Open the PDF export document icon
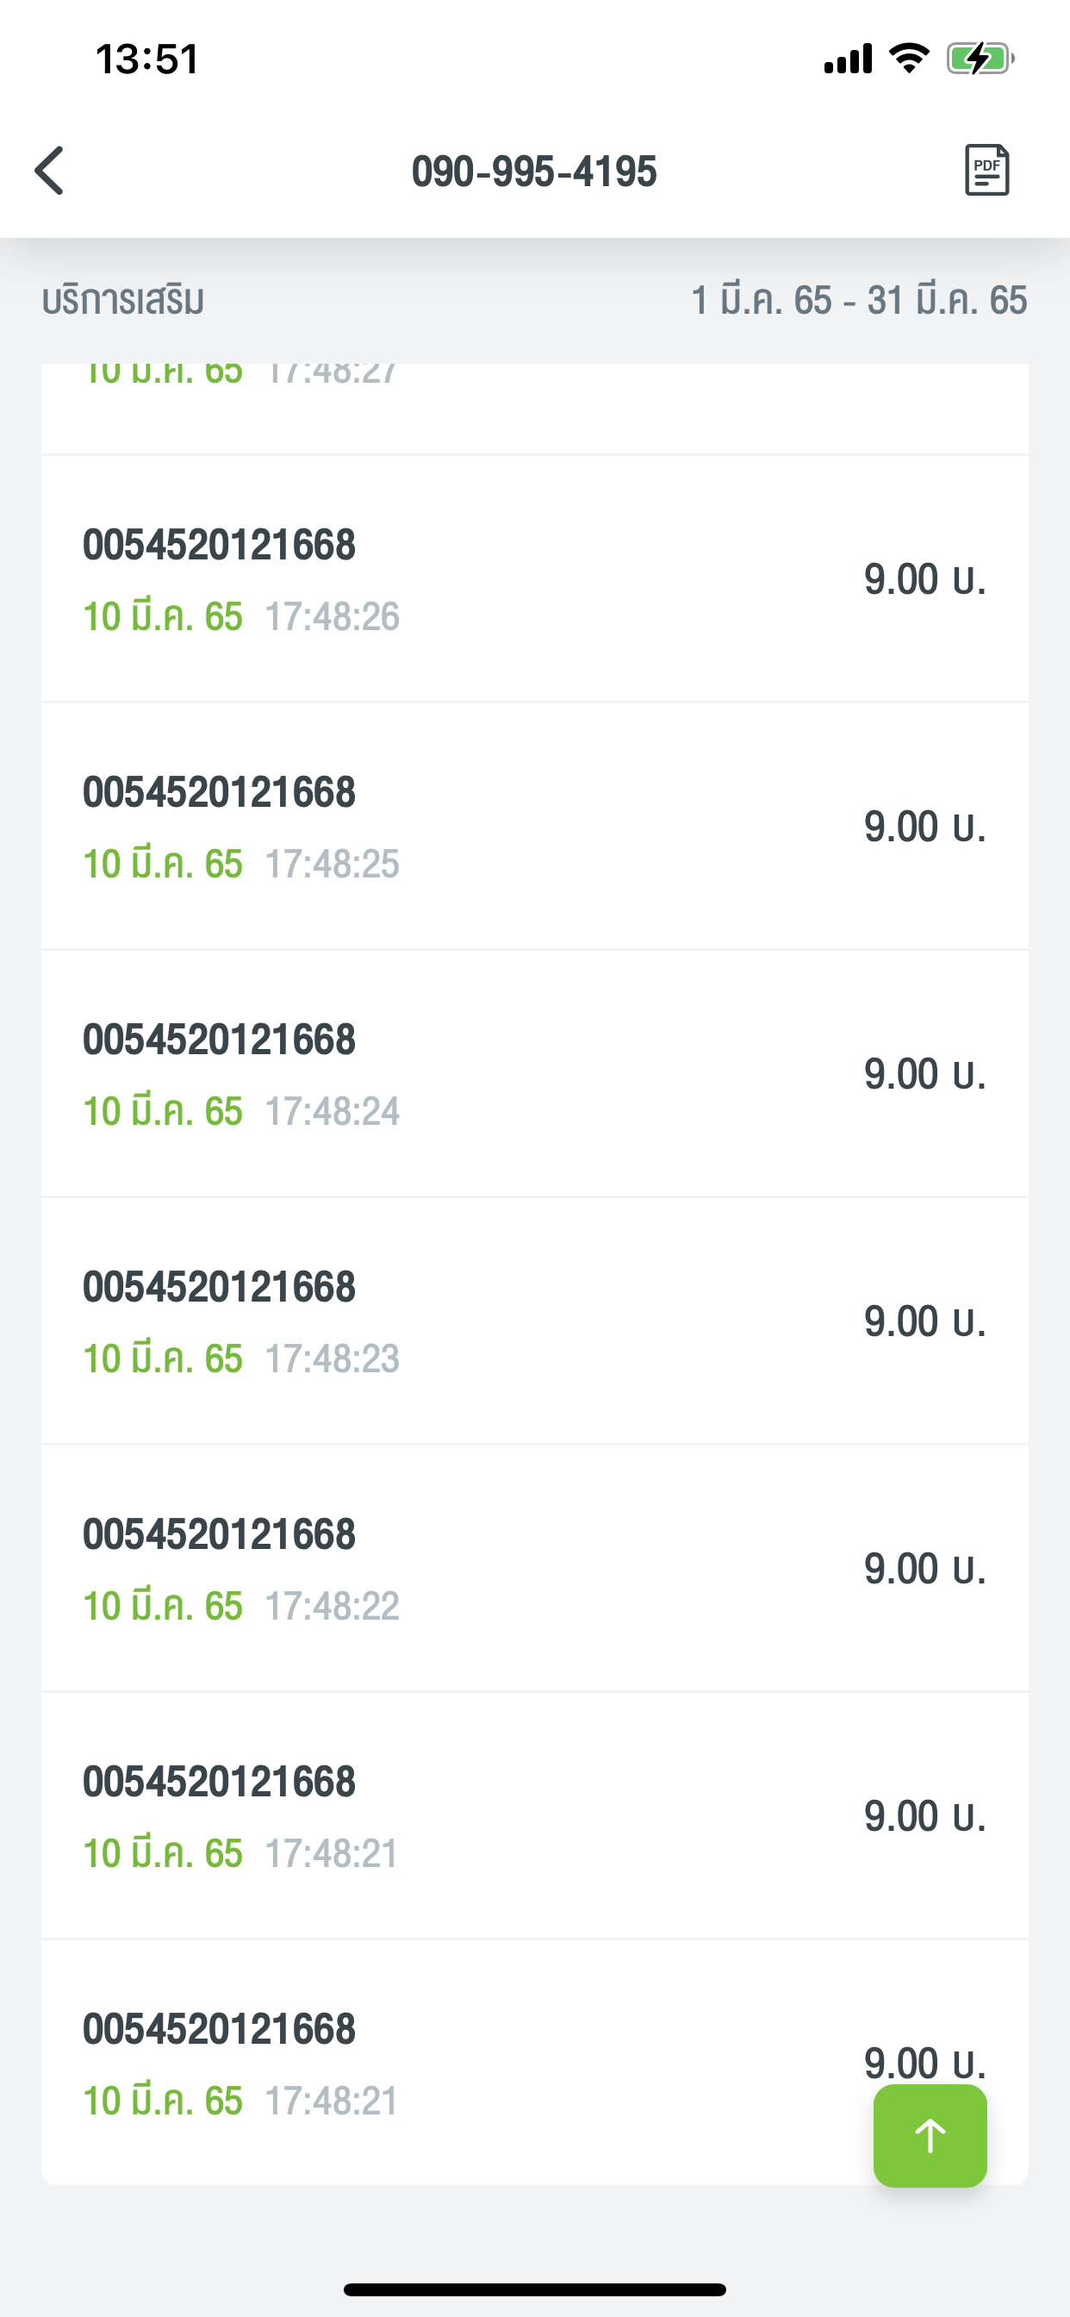 (986, 170)
